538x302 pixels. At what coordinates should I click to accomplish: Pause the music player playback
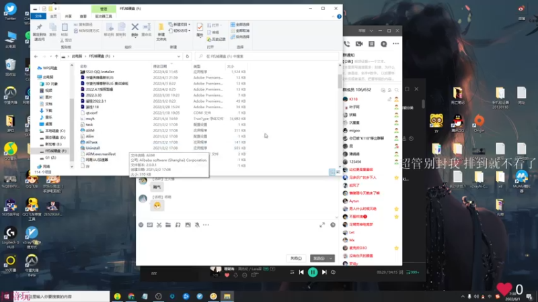[x=313, y=272]
